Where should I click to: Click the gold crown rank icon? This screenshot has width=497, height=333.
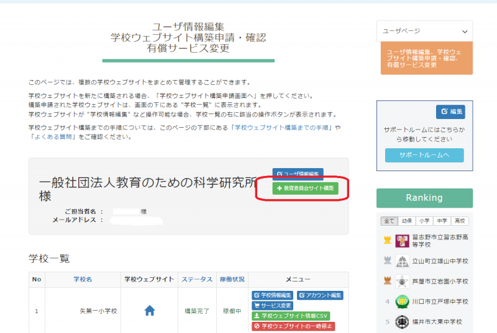(387, 241)
